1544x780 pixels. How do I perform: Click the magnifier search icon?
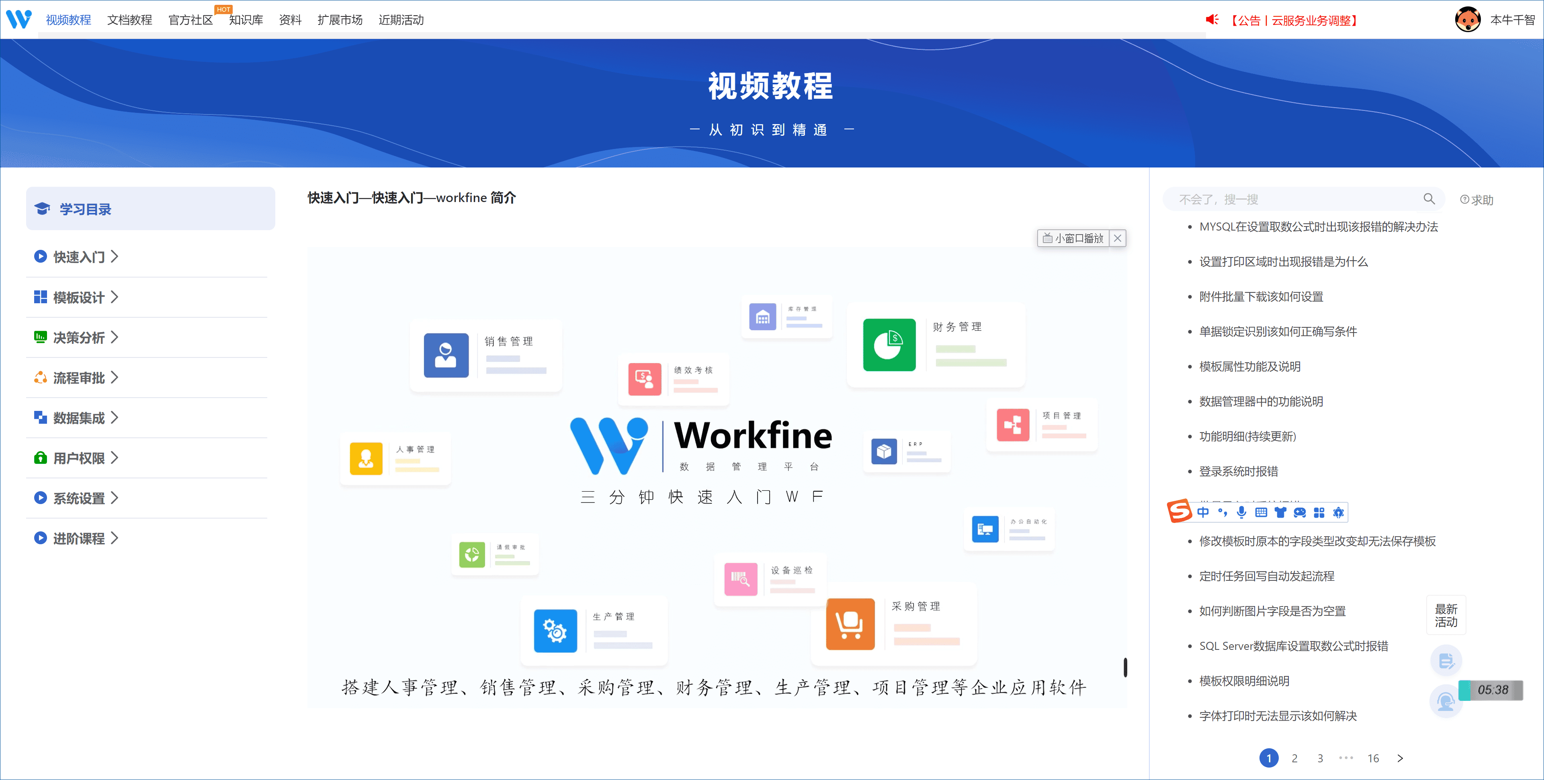click(x=1429, y=199)
